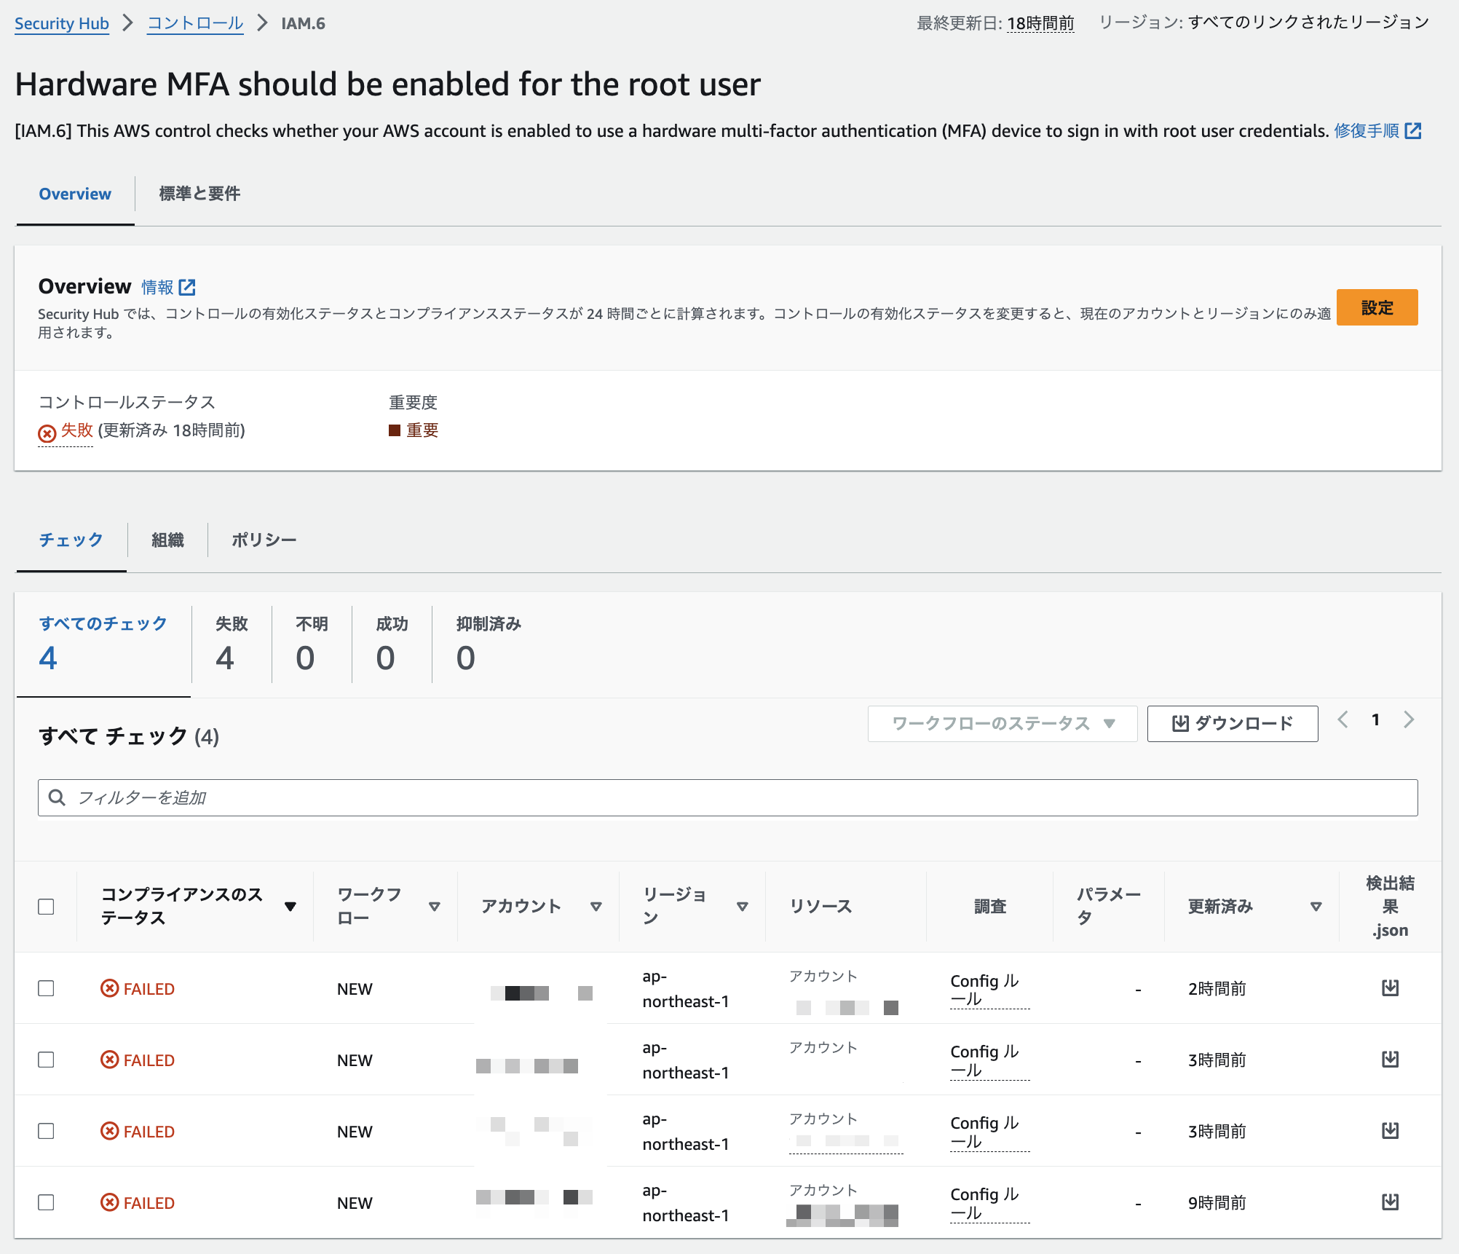Click the 重要 severity color square
Viewport: 1459px width, 1254px height.
coord(395,430)
